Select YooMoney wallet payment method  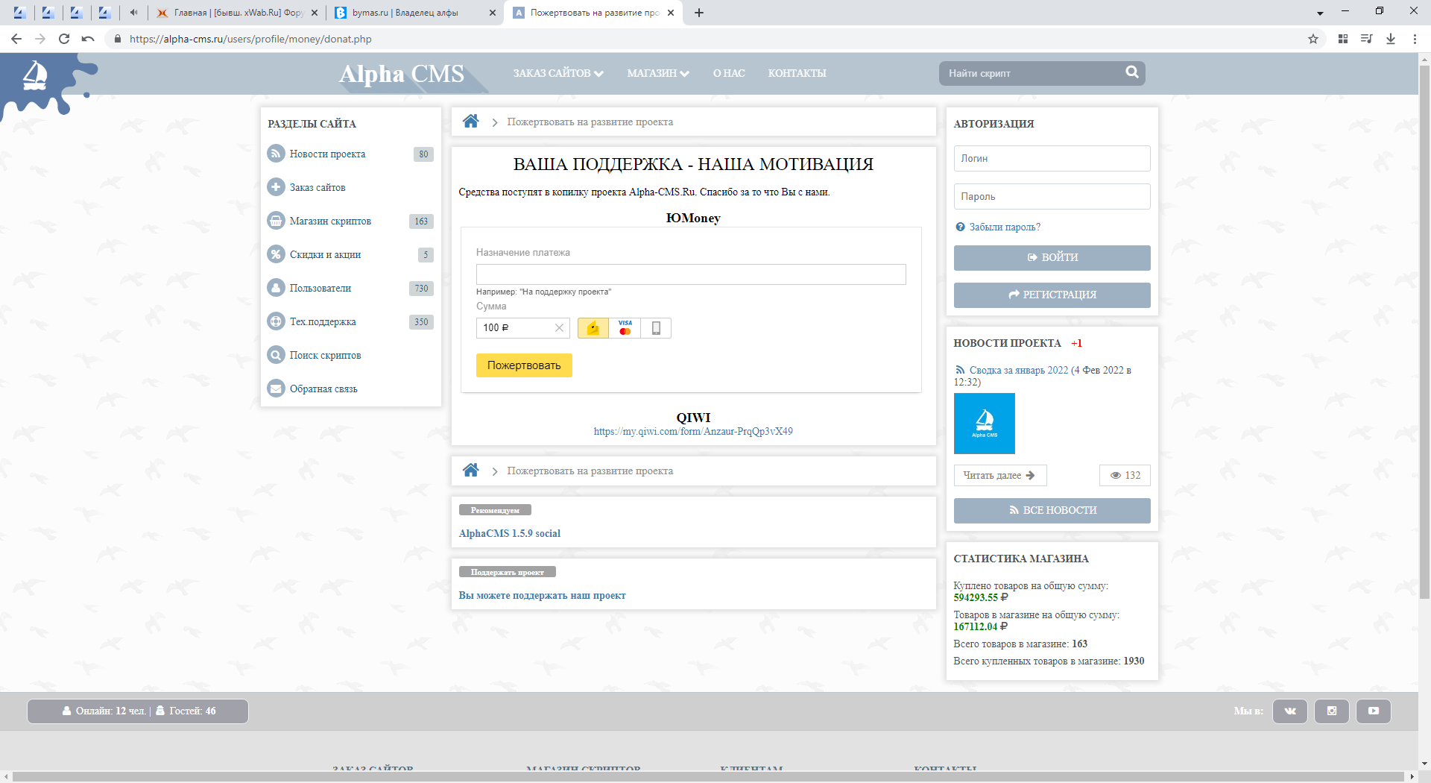(x=593, y=328)
